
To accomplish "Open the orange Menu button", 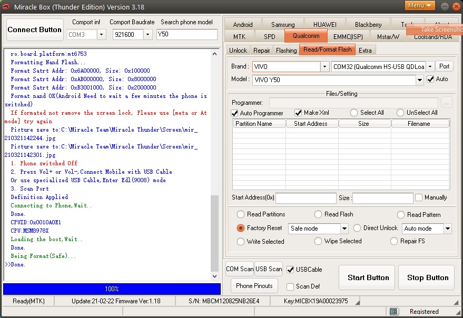I will 420,5.
